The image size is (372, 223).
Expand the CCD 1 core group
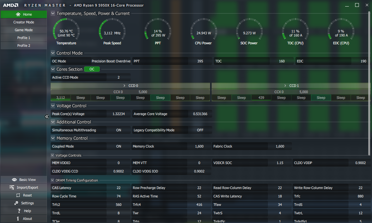[x=285, y=85]
